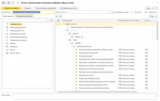Image resolution: width=160 pixels, height=101 pixels.
Task: Open the Группа отчетов dropdown arrow
Action: 111,12
